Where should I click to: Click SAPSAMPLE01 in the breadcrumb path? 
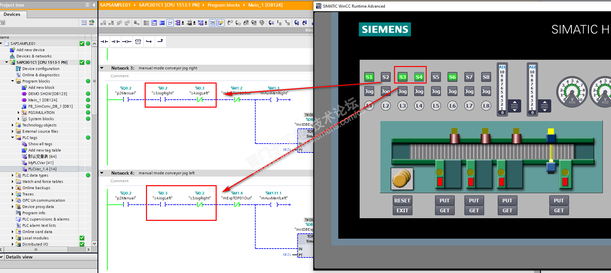click(115, 5)
